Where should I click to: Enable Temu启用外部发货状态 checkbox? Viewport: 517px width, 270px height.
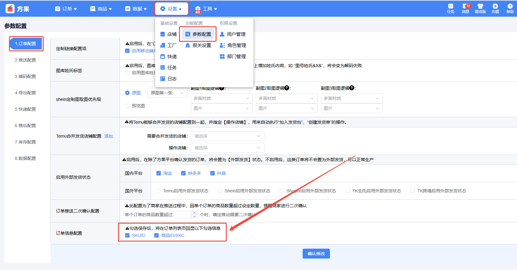coord(159,191)
